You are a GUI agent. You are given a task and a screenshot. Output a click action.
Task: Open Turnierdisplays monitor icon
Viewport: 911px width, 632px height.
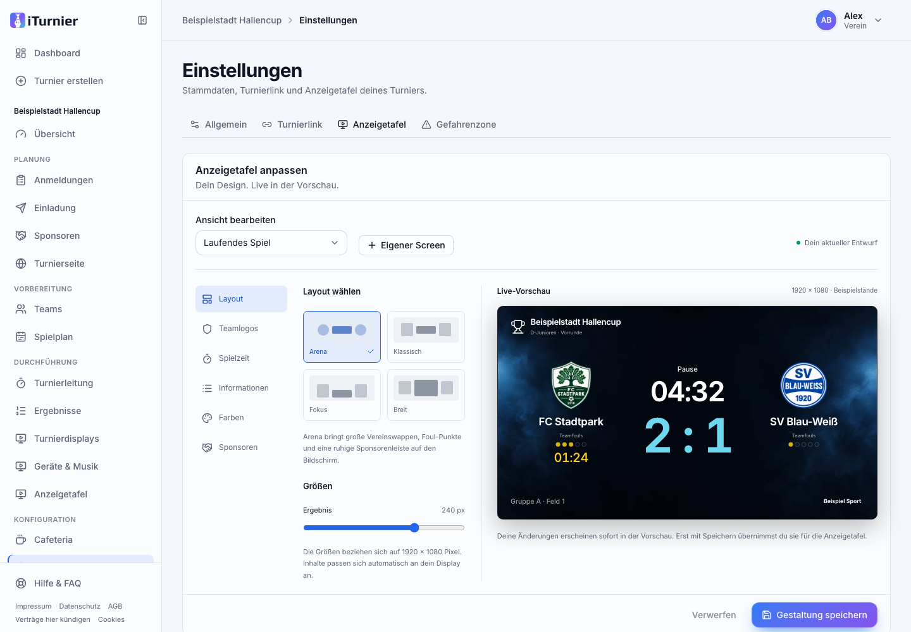point(21,439)
